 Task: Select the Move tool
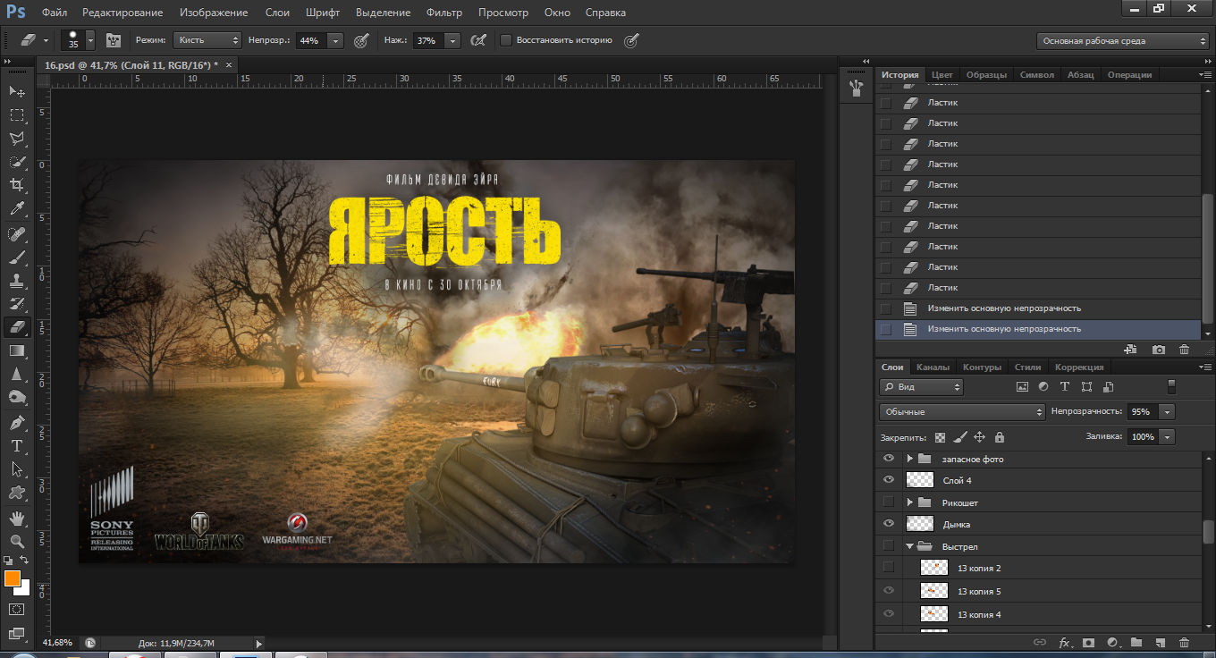coord(16,92)
